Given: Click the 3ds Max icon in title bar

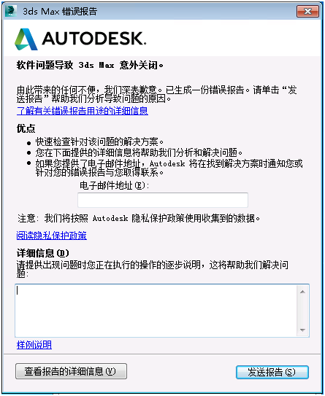Looking at the screenshot, I should click(11, 11).
